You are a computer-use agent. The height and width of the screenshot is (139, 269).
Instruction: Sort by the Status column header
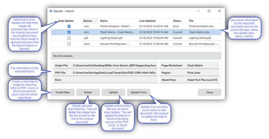(177, 21)
